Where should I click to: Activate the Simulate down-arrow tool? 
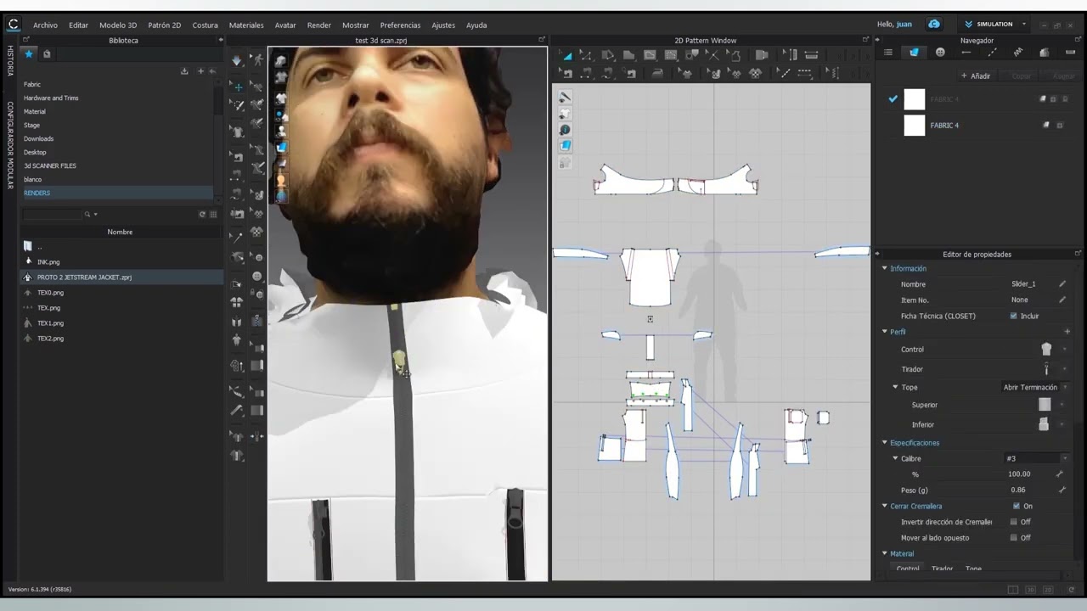click(237, 61)
